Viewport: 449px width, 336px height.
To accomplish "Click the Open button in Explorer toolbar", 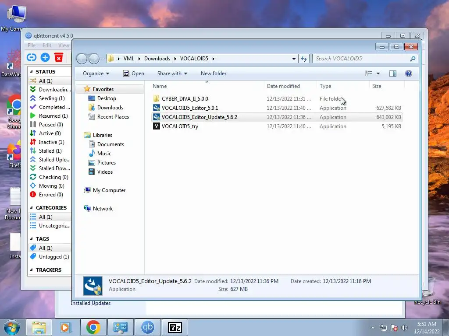I will (x=133, y=73).
